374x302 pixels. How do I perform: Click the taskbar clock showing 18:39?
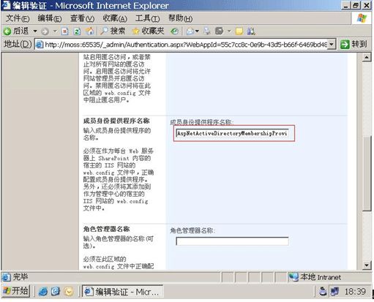click(x=355, y=292)
